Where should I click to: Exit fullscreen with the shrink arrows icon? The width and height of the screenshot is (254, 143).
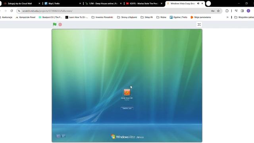[x=199, y=25]
